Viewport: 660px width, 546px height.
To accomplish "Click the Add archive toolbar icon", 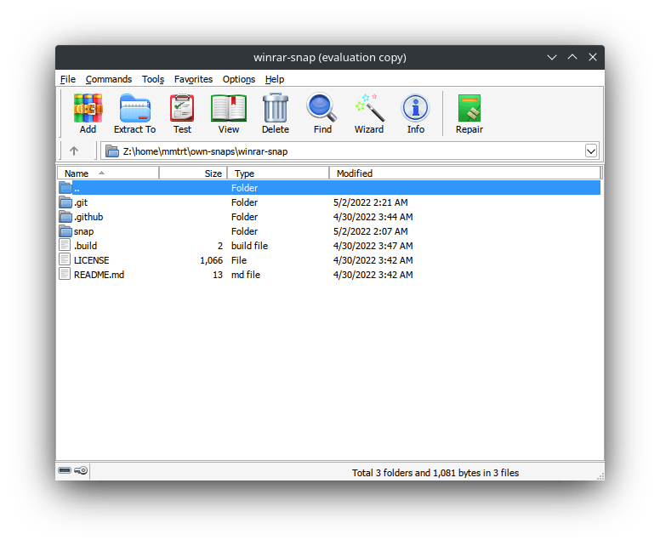I will 88,109.
